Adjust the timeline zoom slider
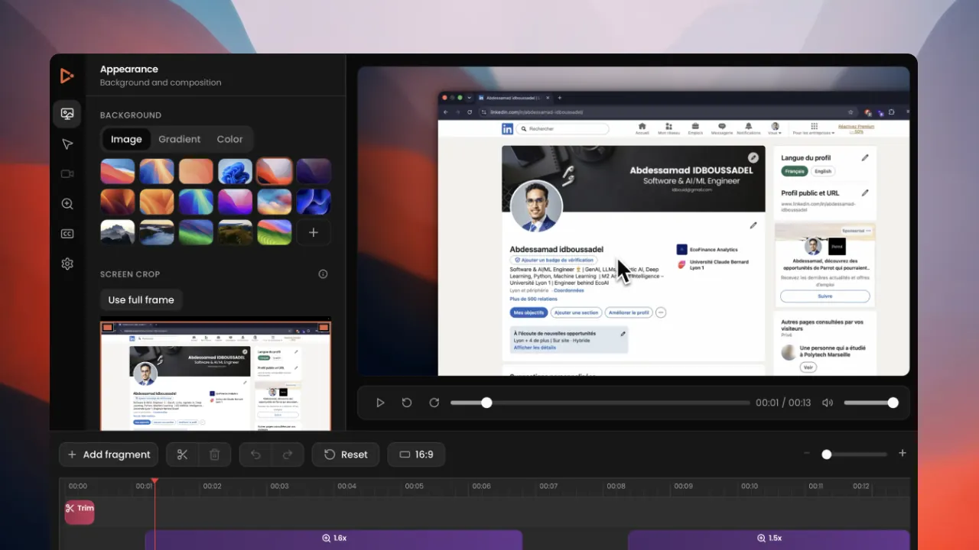979x550 pixels. coord(854,454)
